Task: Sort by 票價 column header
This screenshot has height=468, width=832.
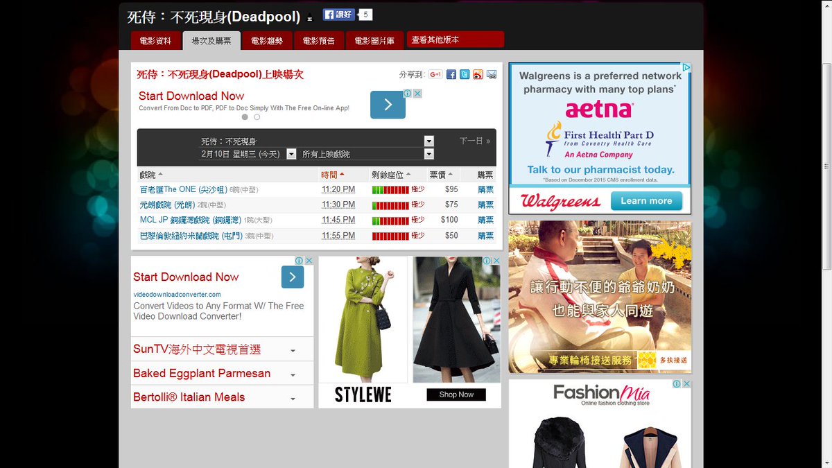Action: tap(441, 175)
